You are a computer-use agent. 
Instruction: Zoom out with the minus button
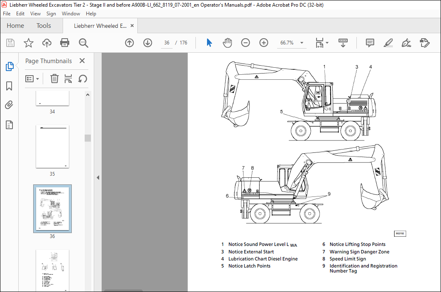246,43
